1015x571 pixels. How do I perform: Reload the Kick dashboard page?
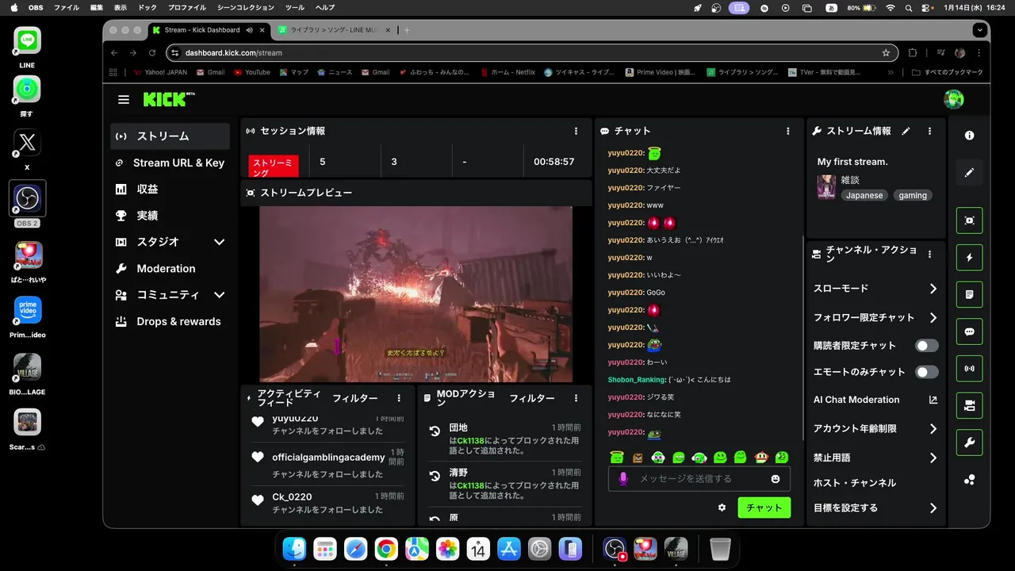coord(152,53)
